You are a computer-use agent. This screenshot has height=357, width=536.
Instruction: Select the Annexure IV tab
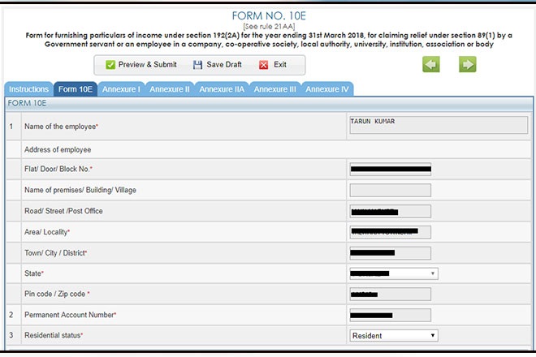(327, 89)
